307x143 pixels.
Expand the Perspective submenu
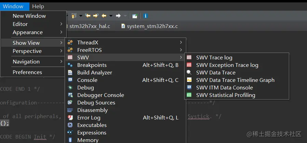point(33,51)
